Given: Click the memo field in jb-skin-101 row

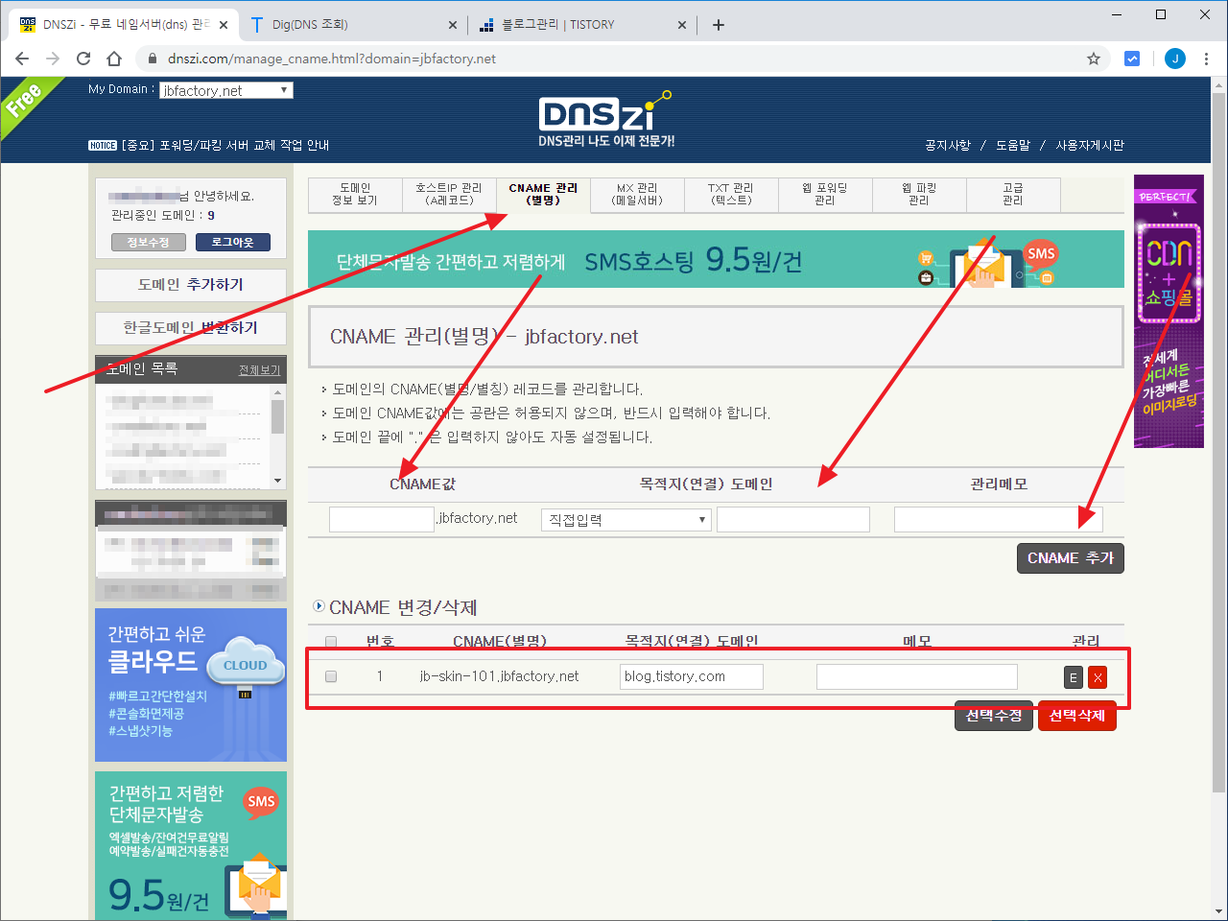Looking at the screenshot, I should tap(917, 676).
